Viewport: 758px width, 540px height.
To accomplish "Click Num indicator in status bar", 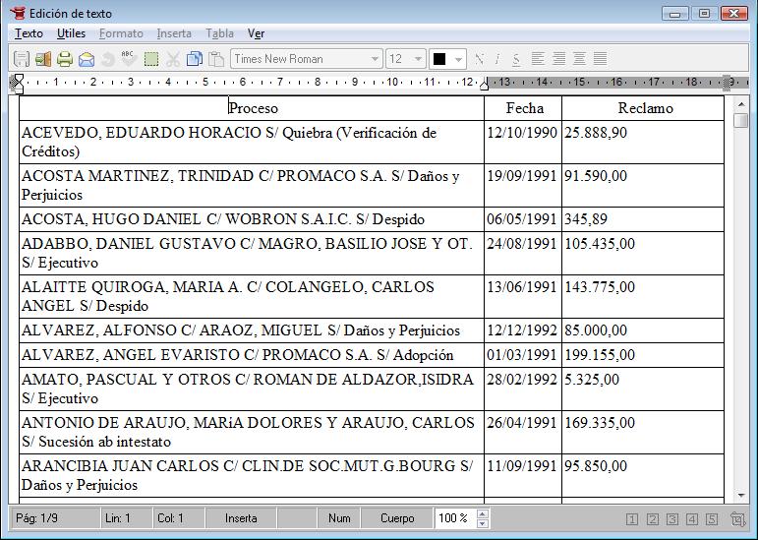I will [339, 518].
